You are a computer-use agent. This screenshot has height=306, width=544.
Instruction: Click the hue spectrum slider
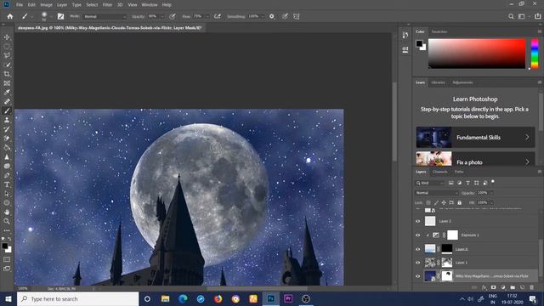tap(535, 54)
